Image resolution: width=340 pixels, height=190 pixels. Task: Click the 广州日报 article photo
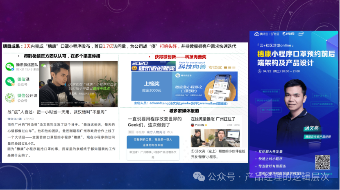click(215, 138)
